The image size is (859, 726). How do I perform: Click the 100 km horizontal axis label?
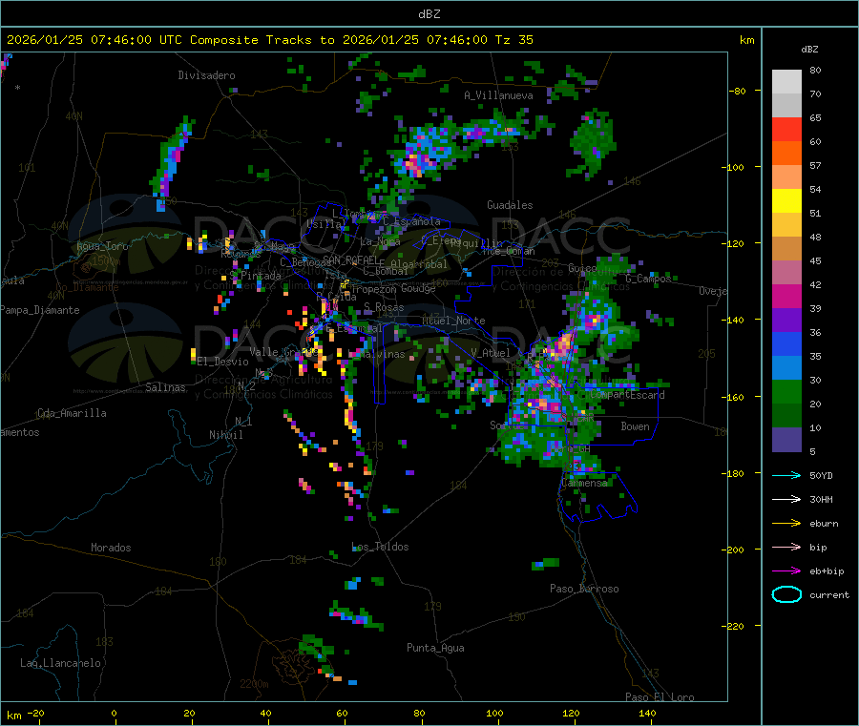pos(494,713)
